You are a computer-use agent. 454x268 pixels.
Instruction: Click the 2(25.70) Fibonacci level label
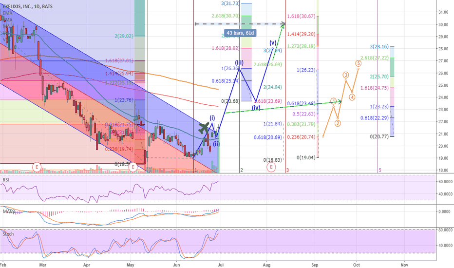[x=379, y=77]
